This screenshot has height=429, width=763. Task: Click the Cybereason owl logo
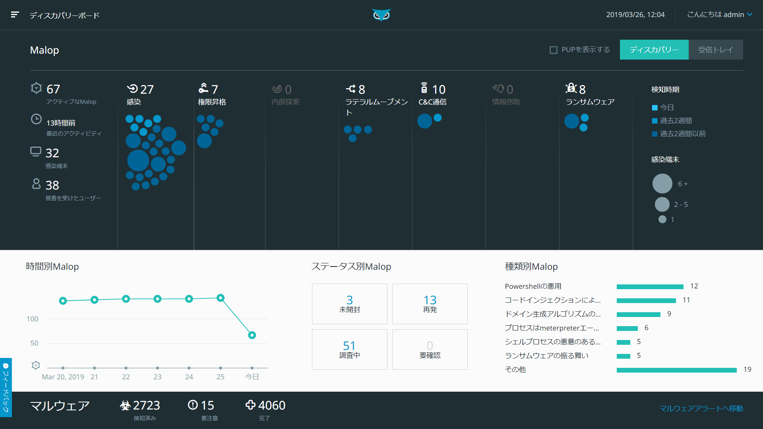click(381, 15)
